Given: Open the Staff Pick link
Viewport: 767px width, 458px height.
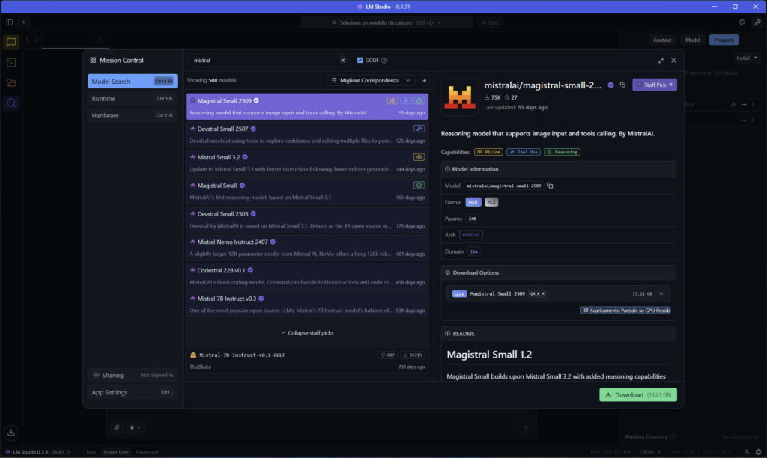Looking at the screenshot, I should 654,85.
